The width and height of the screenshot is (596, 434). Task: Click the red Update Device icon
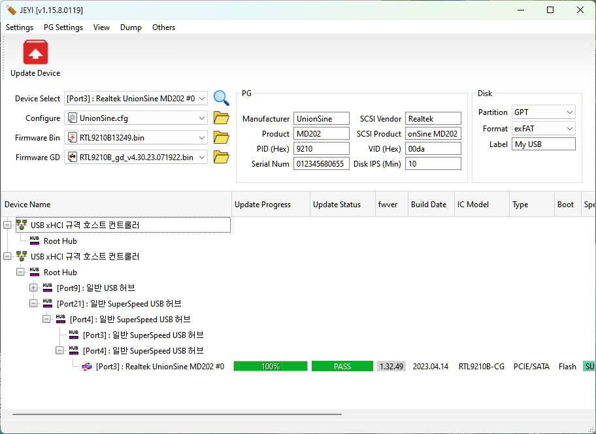coord(35,52)
